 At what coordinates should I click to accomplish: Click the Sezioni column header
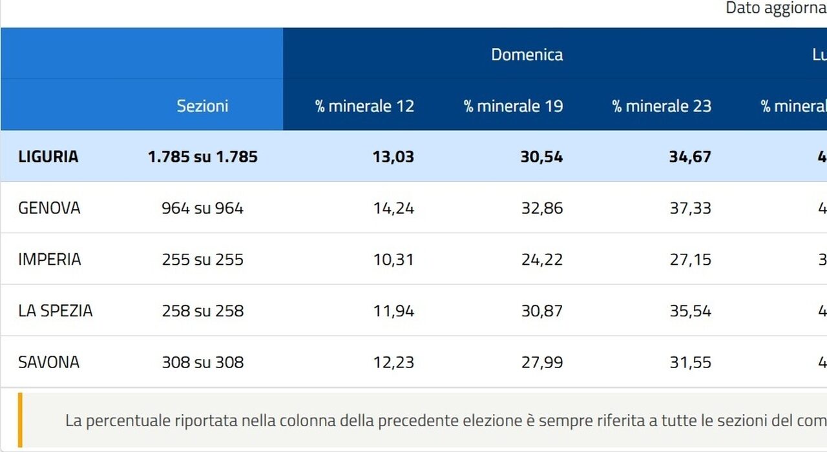[202, 106]
